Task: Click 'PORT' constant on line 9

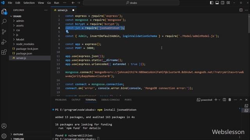Action: tap(78, 48)
